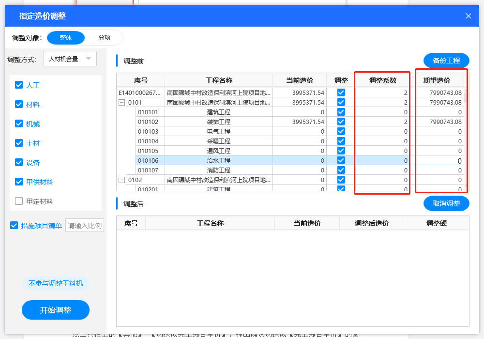The width and height of the screenshot is (484, 339).
Task: Open the 调整方式 dropdown
Action: [70, 59]
